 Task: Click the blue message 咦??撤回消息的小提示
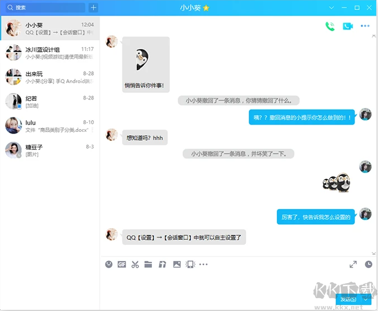click(302, 117)
